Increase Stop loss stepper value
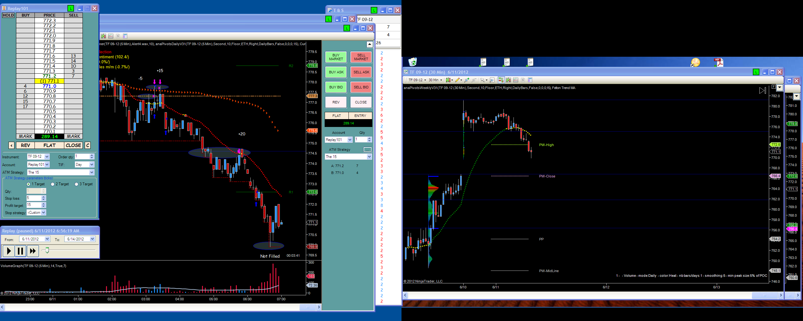This screenshot has height=321, width=803. [44, 197]
